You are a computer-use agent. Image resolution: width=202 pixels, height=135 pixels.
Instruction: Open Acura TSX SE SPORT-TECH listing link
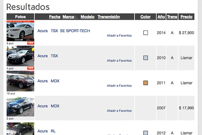pyautogui.click(x=64, y=31)
